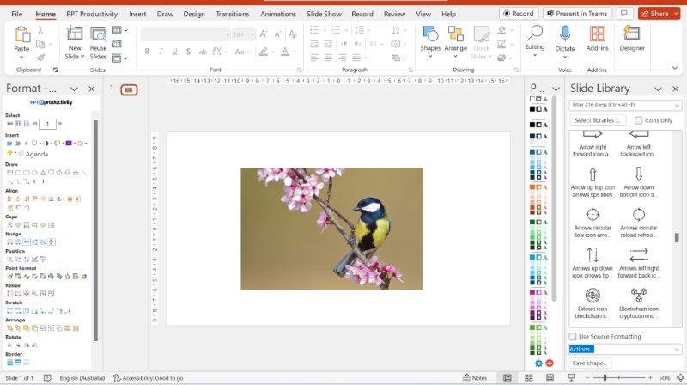Click the zoom slider in status bar
This screenshot has height=385, width=687.
pyautogui.click(x=605, y=378)
